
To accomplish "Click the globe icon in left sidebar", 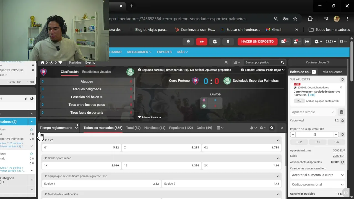I will tap(32, 99).
